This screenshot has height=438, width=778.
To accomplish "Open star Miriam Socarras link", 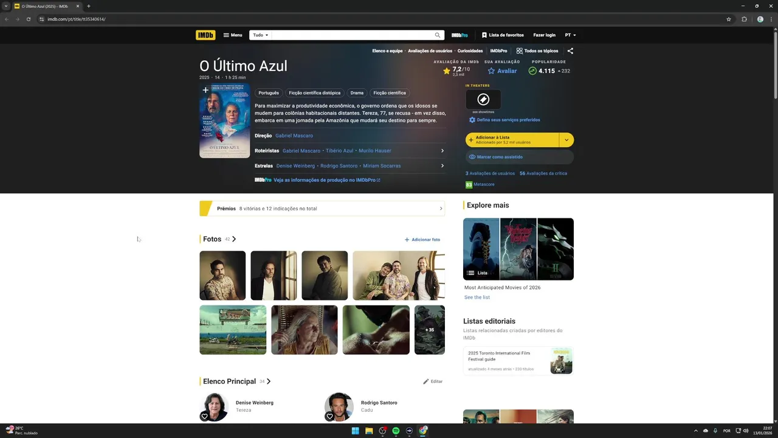I will [382, 165].
